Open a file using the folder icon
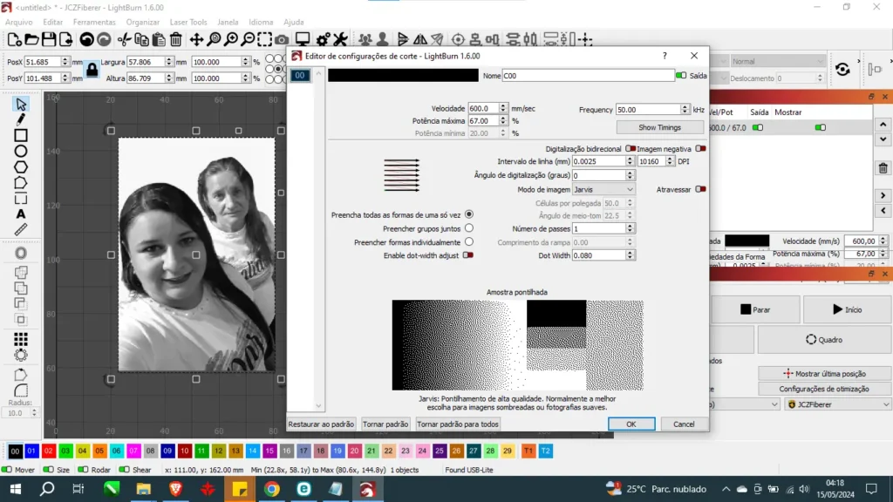 pos(32,39)
